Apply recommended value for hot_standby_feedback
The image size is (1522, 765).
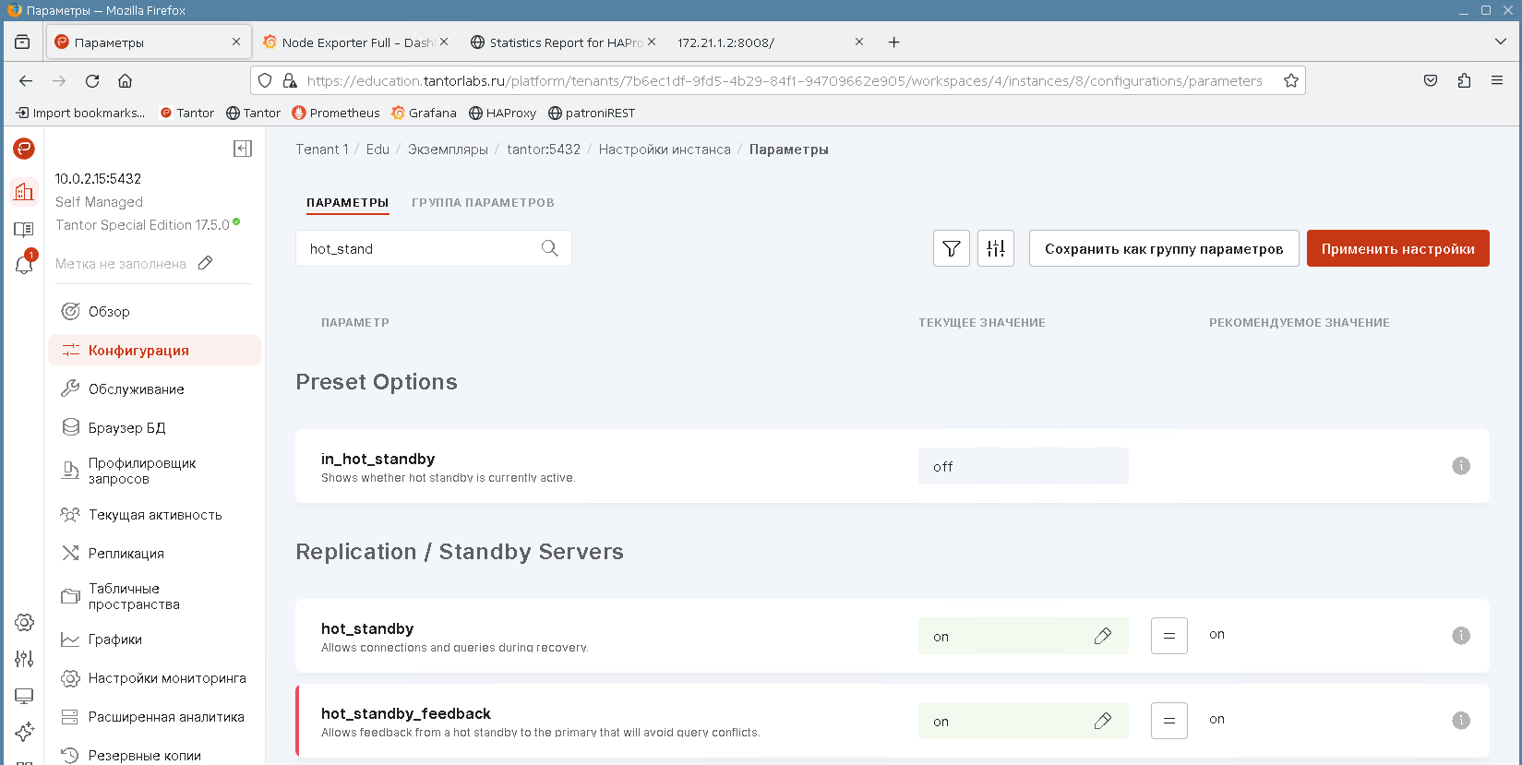click(x=1168, y=721)
